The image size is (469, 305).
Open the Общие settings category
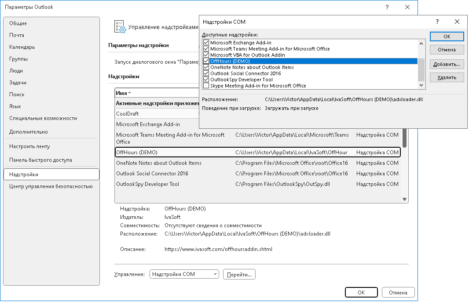(x=51, y=23)
